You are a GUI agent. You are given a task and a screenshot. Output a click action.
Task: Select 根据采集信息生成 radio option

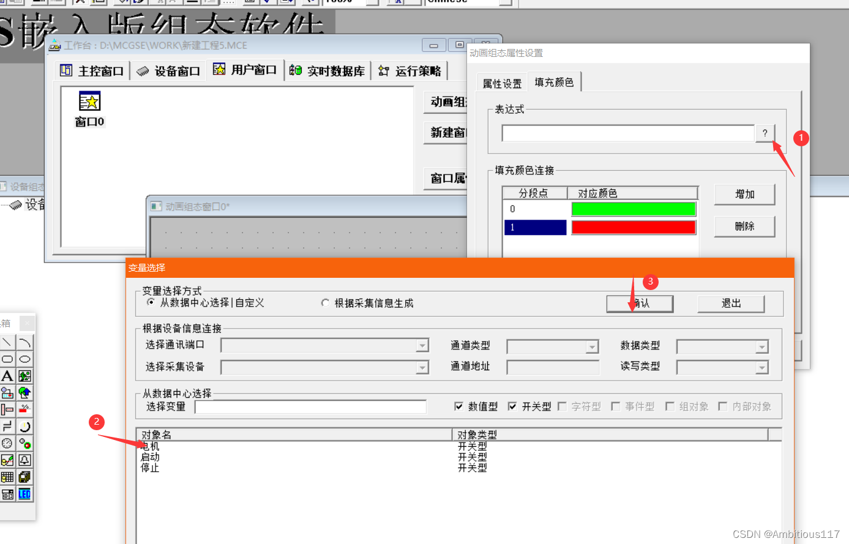coord(325,303)
